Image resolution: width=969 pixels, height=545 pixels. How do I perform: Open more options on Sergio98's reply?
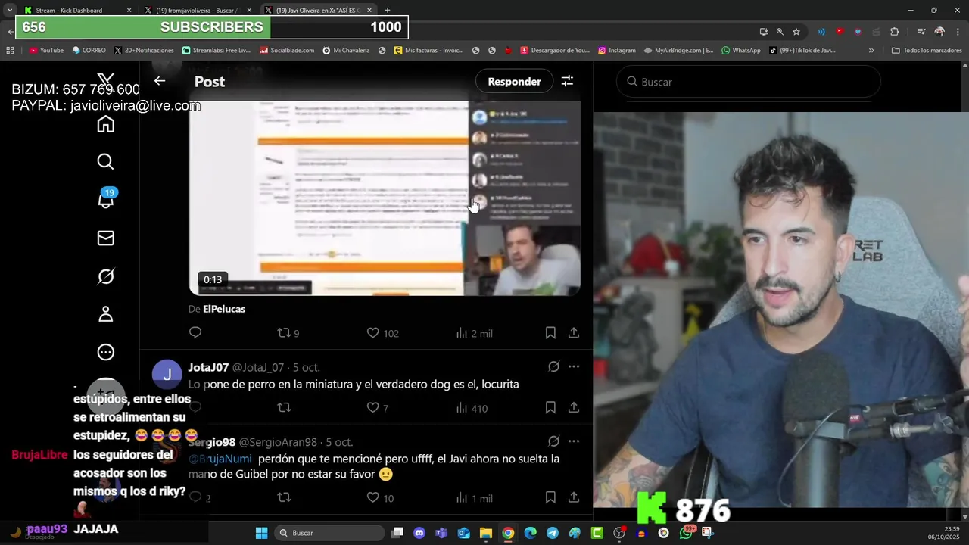click(x=574, y=441)
